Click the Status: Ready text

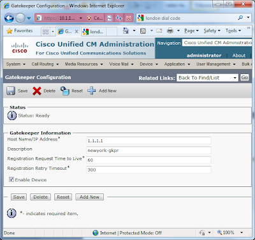(34, 116)
